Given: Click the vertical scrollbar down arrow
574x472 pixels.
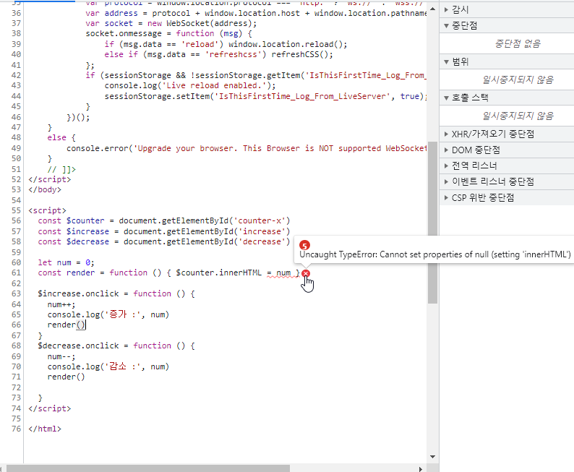Looking at the screenshot, I should pos(433,457).
